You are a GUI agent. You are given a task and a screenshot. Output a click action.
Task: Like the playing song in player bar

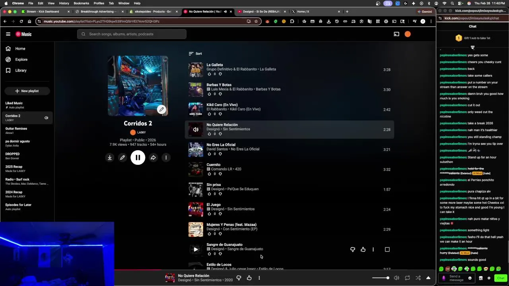click(x=249, y=278)
